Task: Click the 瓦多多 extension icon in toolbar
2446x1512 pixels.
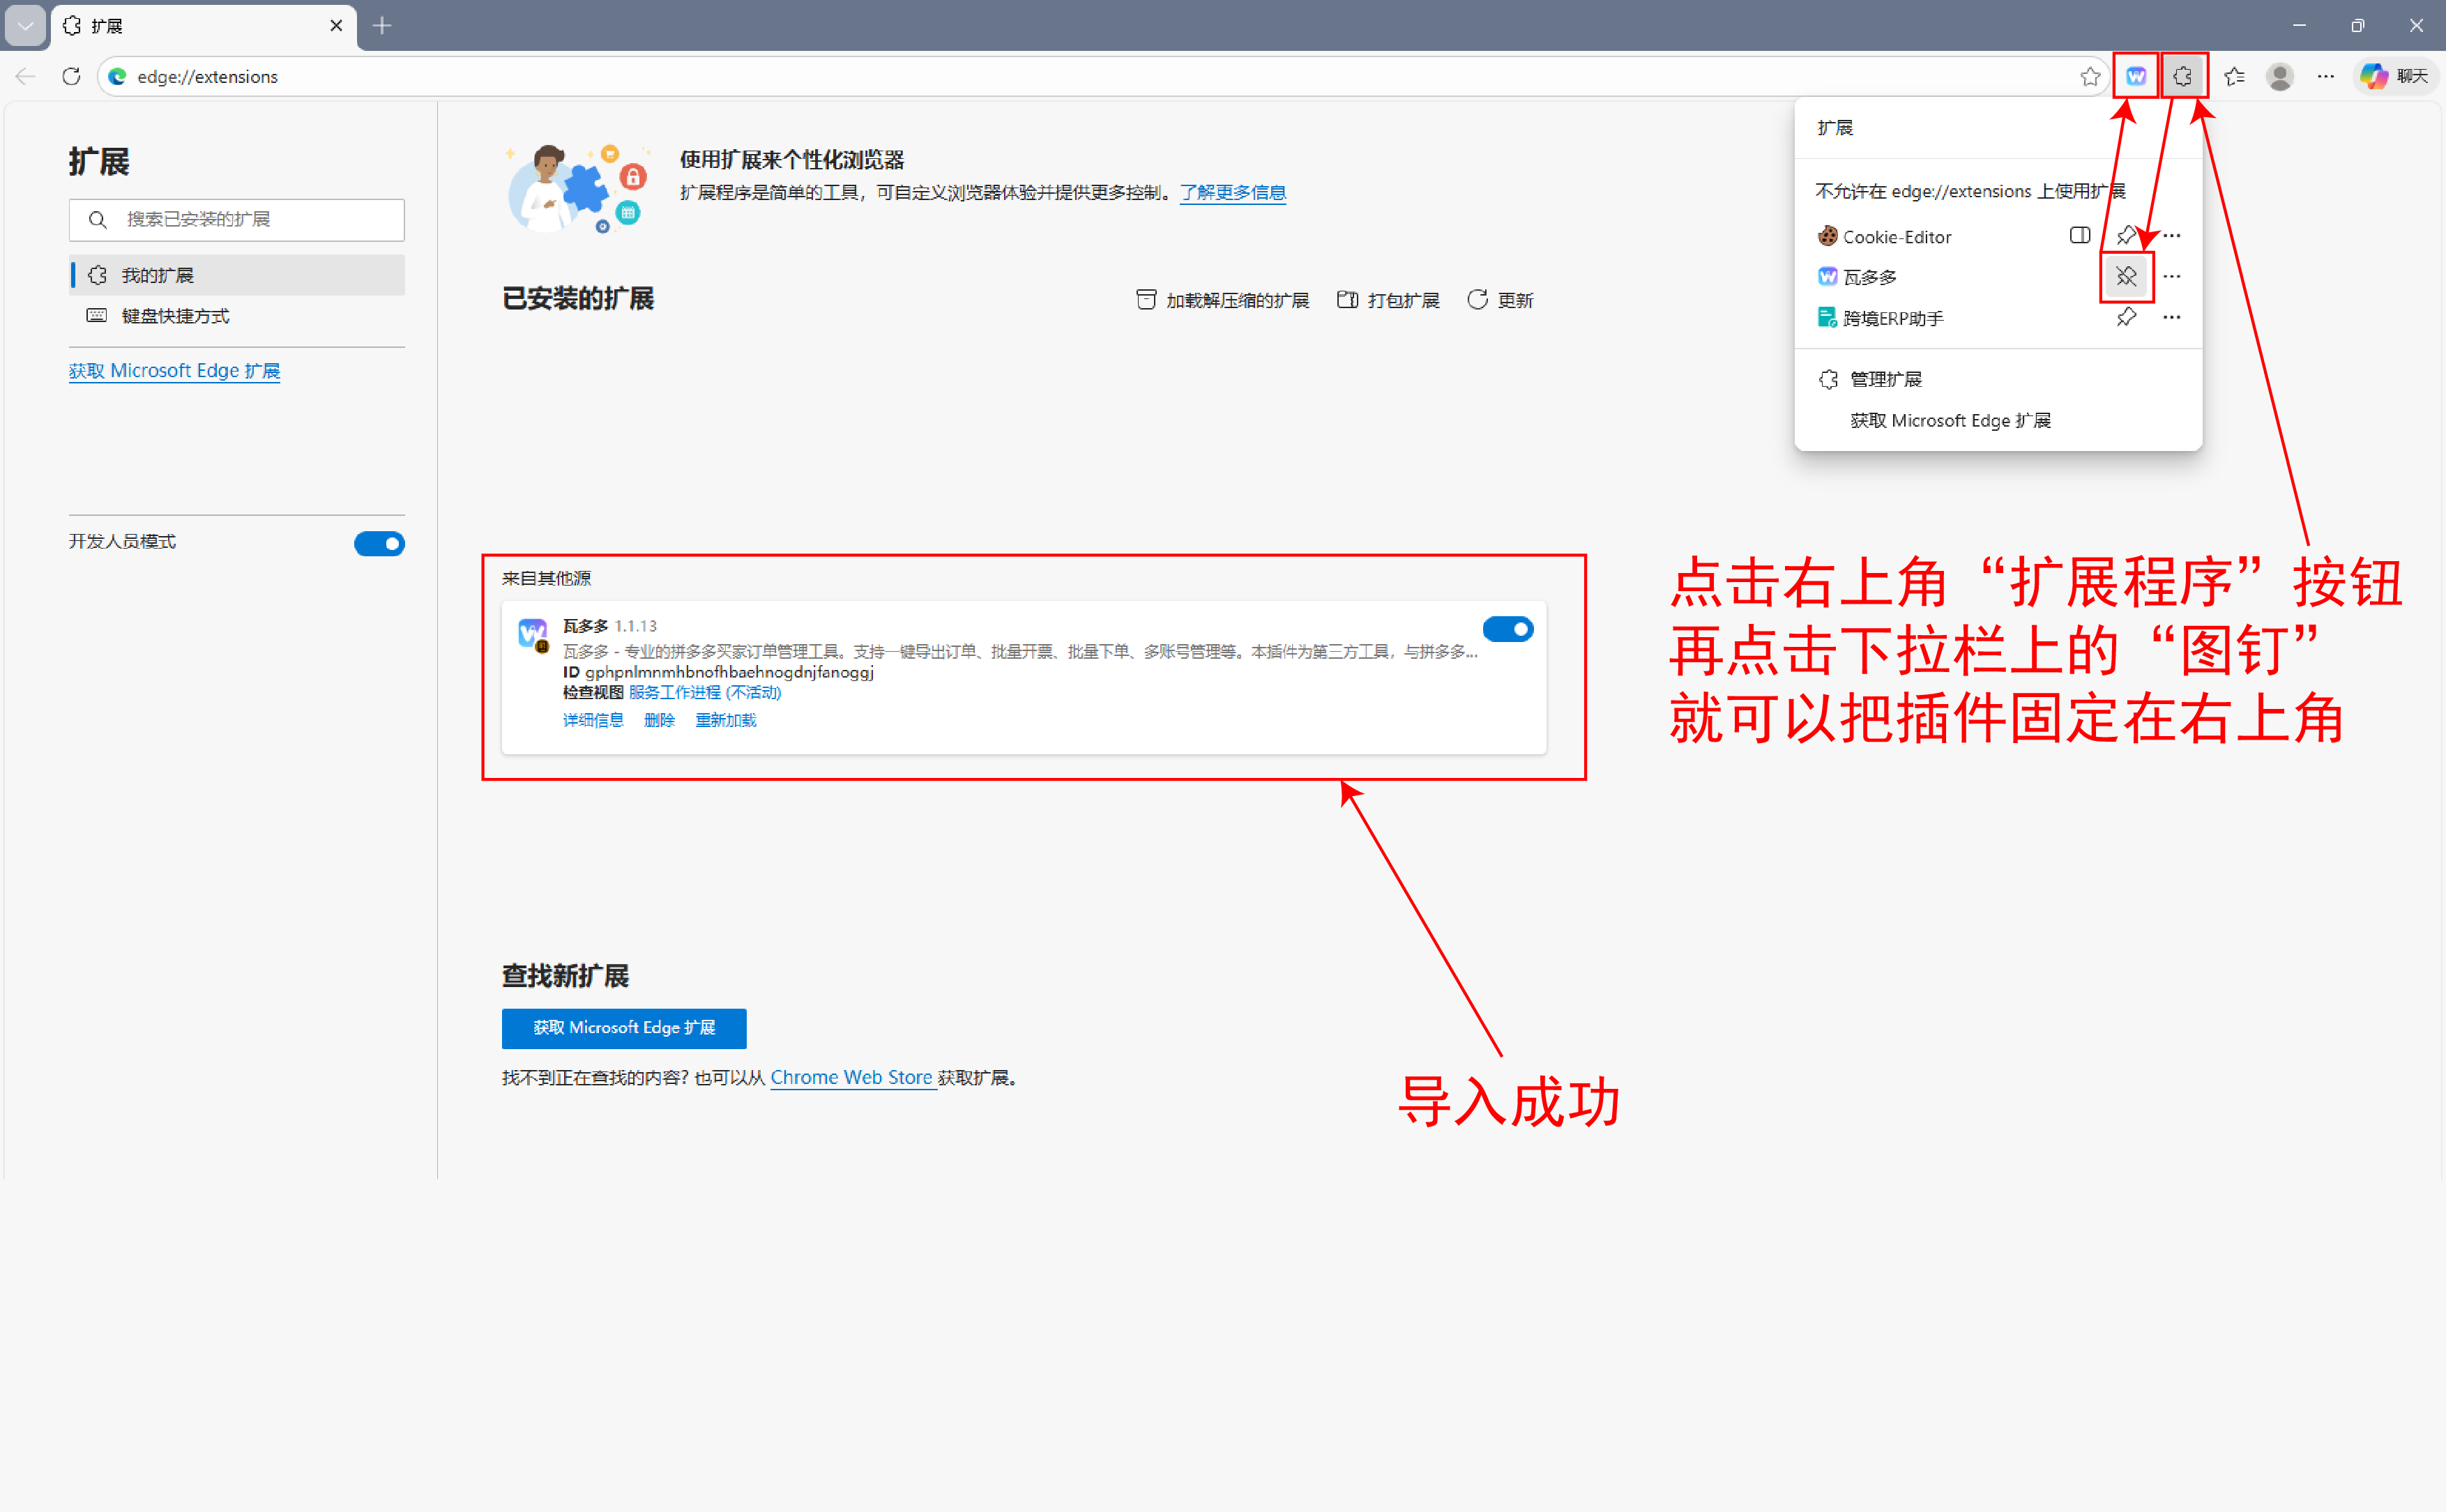Action: pos(2136,76)
